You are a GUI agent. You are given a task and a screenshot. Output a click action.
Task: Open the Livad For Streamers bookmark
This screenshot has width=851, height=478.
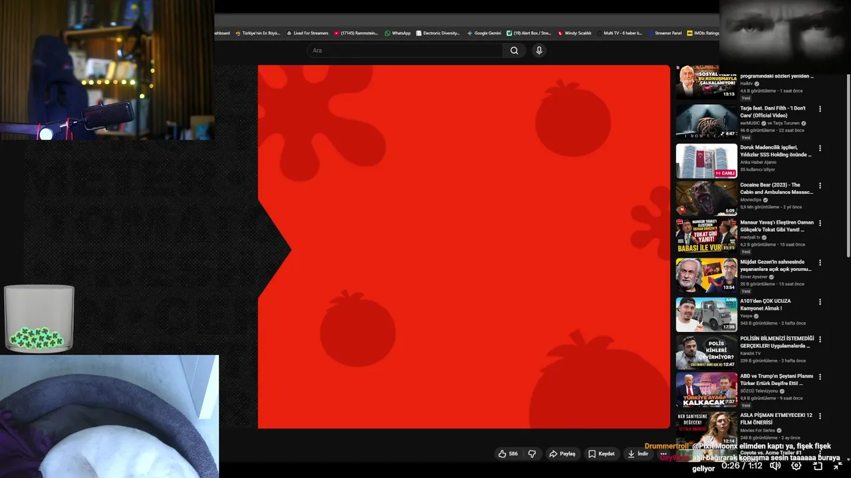coord(307,33)
